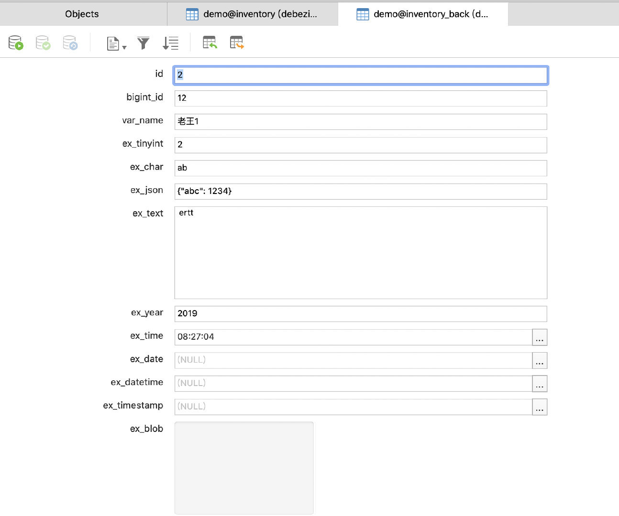619x516 pixels.
Task: Click the ex_json field
Action: 361,191
